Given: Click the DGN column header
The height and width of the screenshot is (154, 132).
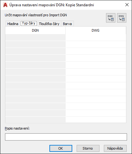Looking at the screenshot, I should click(x=35, y=30).
